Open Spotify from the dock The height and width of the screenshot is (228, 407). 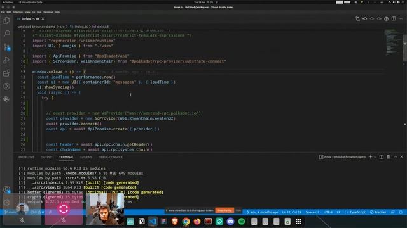242,222
